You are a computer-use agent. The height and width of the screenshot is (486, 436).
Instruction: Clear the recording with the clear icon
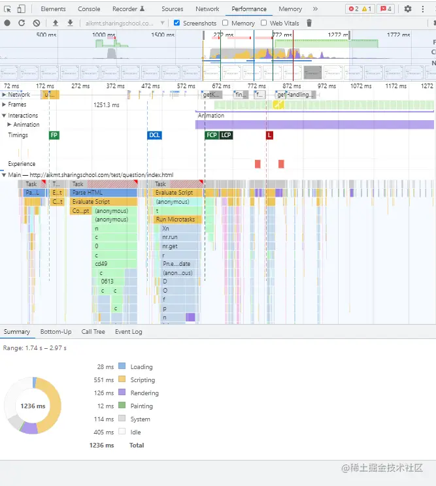tap(37, 23)
